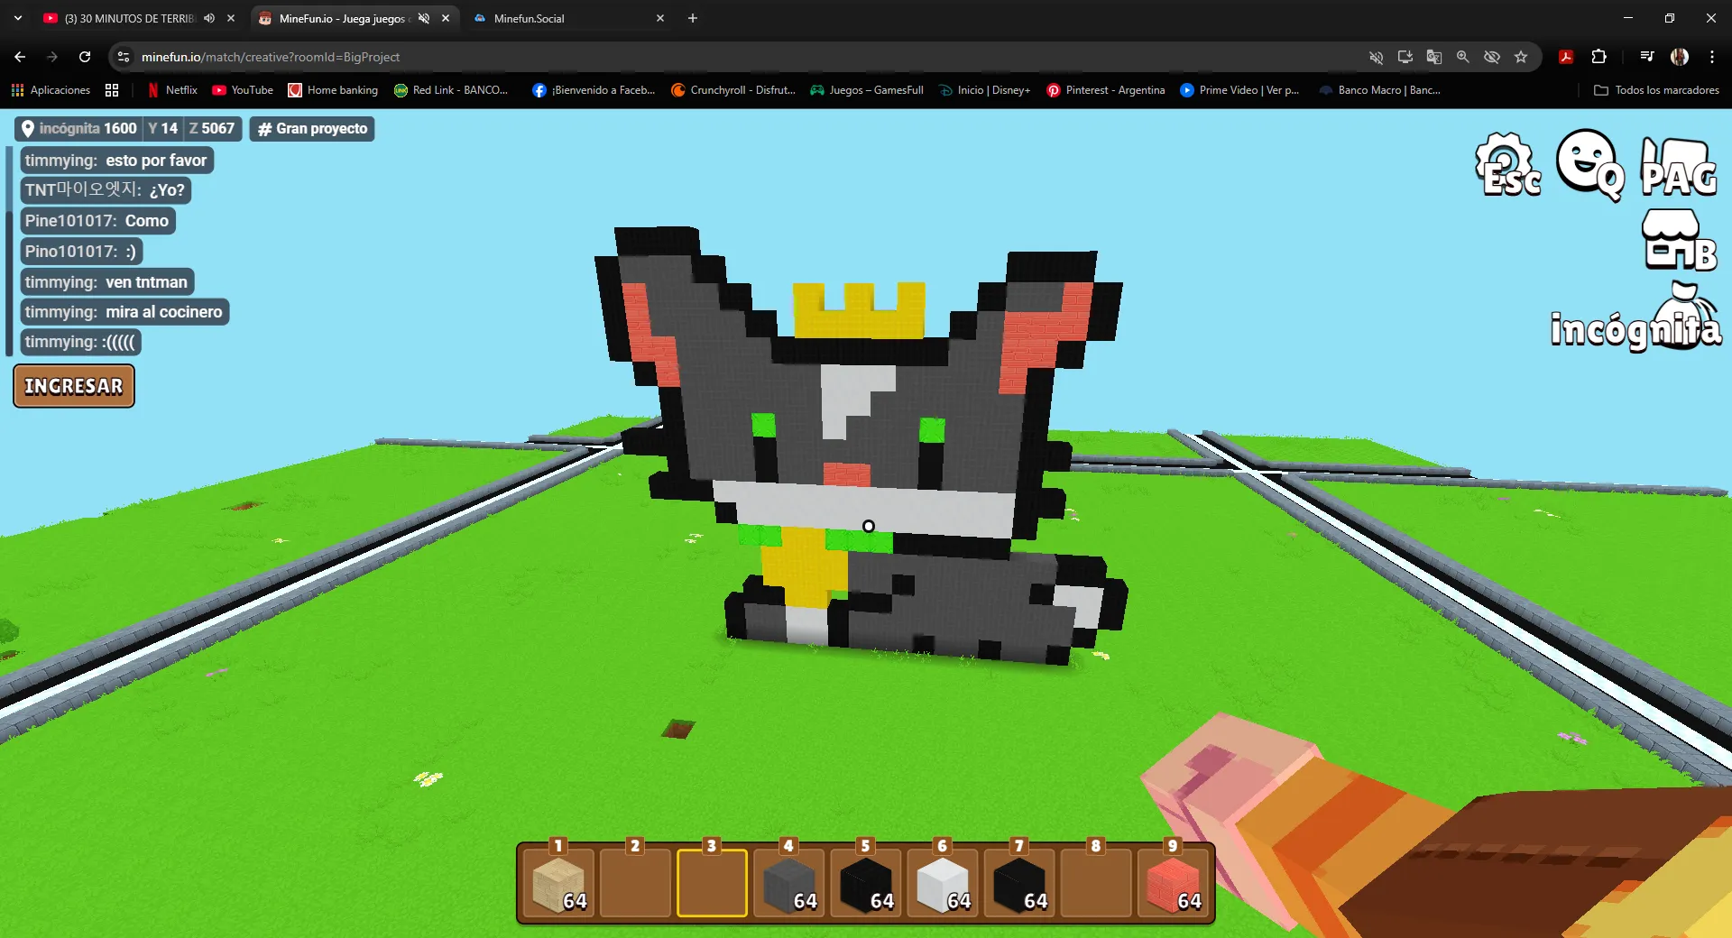Open the Home banking bookmark
The height and width of the screenshot is (938, 1732).
333,90
